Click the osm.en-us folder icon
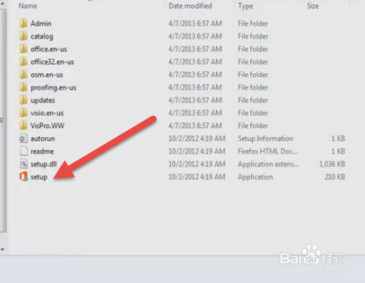 (x=23, y=74)
